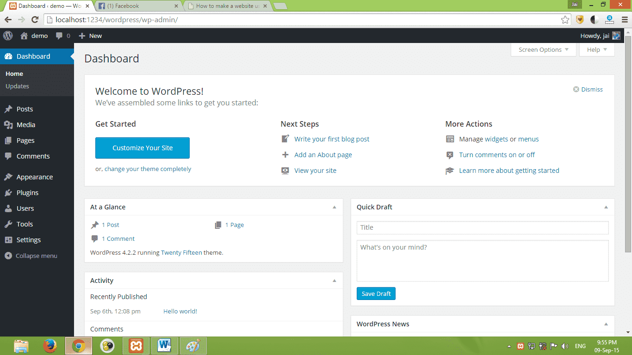Open the Twenty Fifteen theme link
Viewport: 632px width, 355px height.
pos(181,252)
